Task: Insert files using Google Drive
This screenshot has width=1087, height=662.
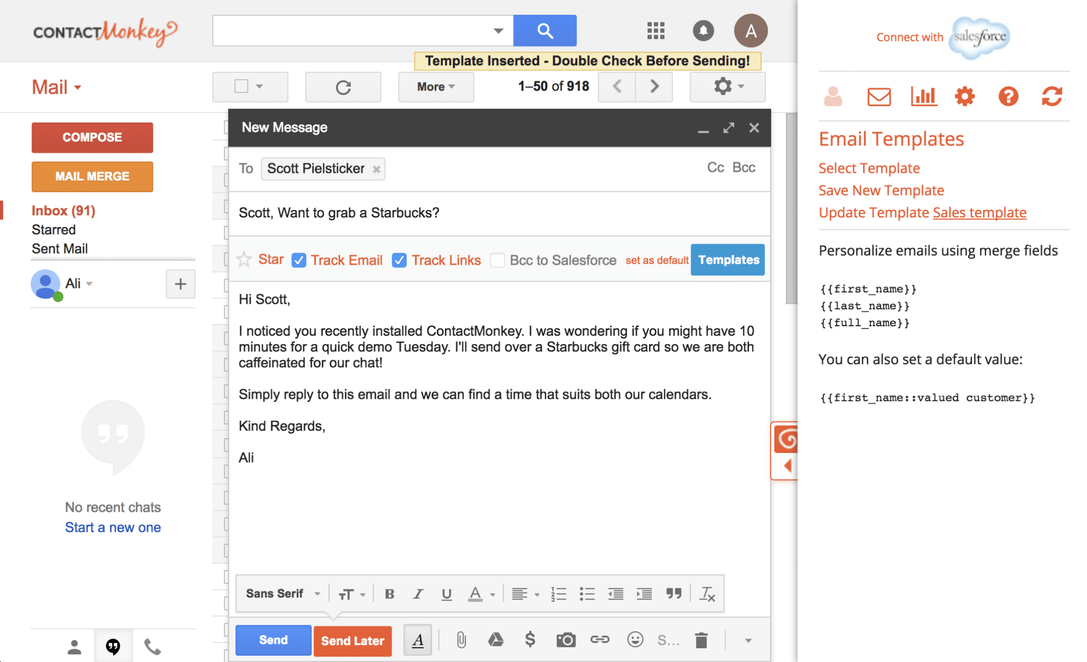Action: 496,640
